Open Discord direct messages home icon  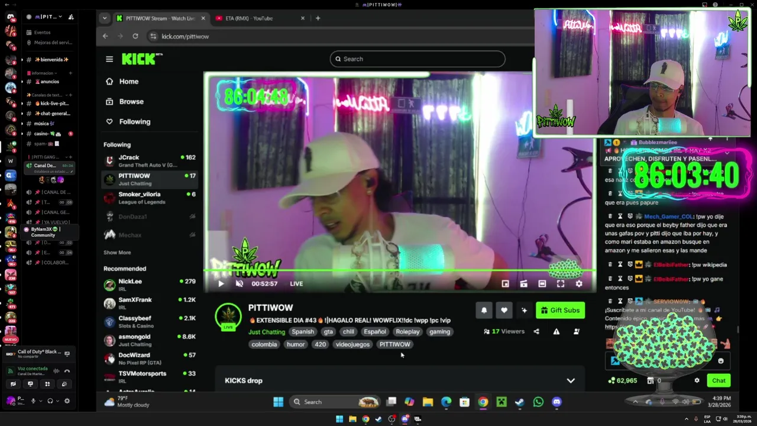(x=11, y=17)
